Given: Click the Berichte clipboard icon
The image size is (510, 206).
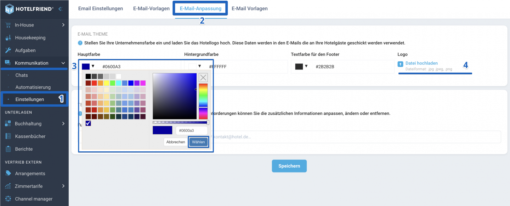Looking at the screenshot, I should tap(8, 149).
